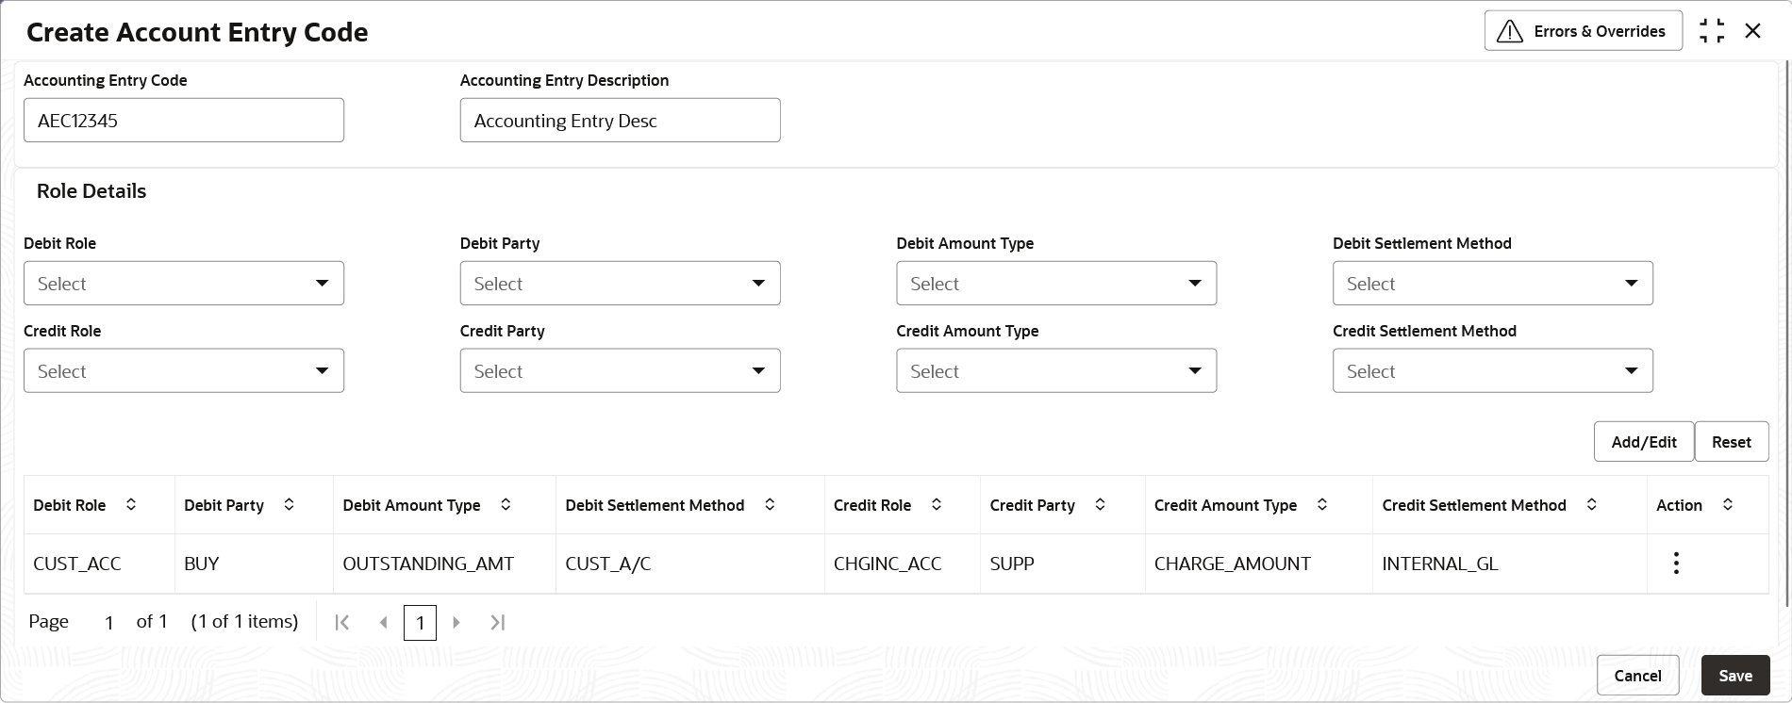Save the account entry code

1735,676
